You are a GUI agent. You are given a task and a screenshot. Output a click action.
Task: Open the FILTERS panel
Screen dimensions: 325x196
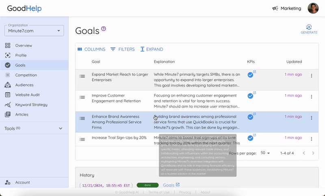pyautogui.click(x=123, y=49)
